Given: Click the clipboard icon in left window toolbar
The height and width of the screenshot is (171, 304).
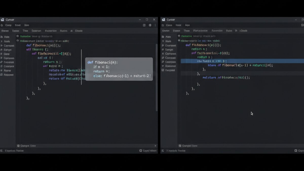Looking at the screenshot, I should coord(150,25).
